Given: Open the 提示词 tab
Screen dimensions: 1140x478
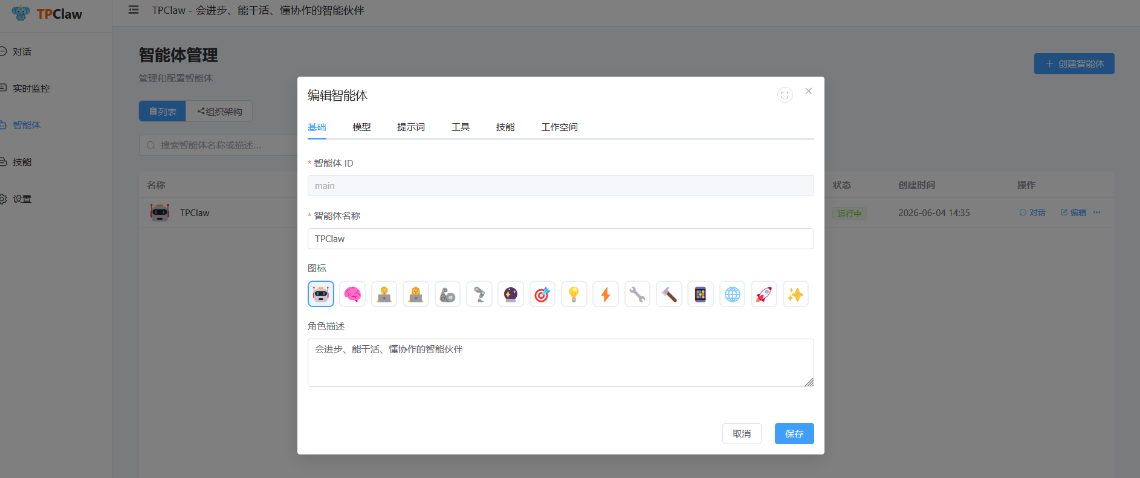Looking at the screenshot, I should click(x=411, y=127).
